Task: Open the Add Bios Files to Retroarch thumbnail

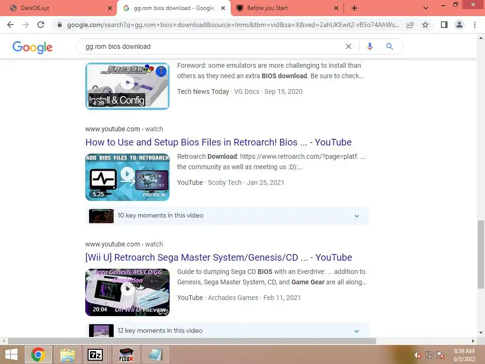Action: pyautogui.click(x=127, y=177)
